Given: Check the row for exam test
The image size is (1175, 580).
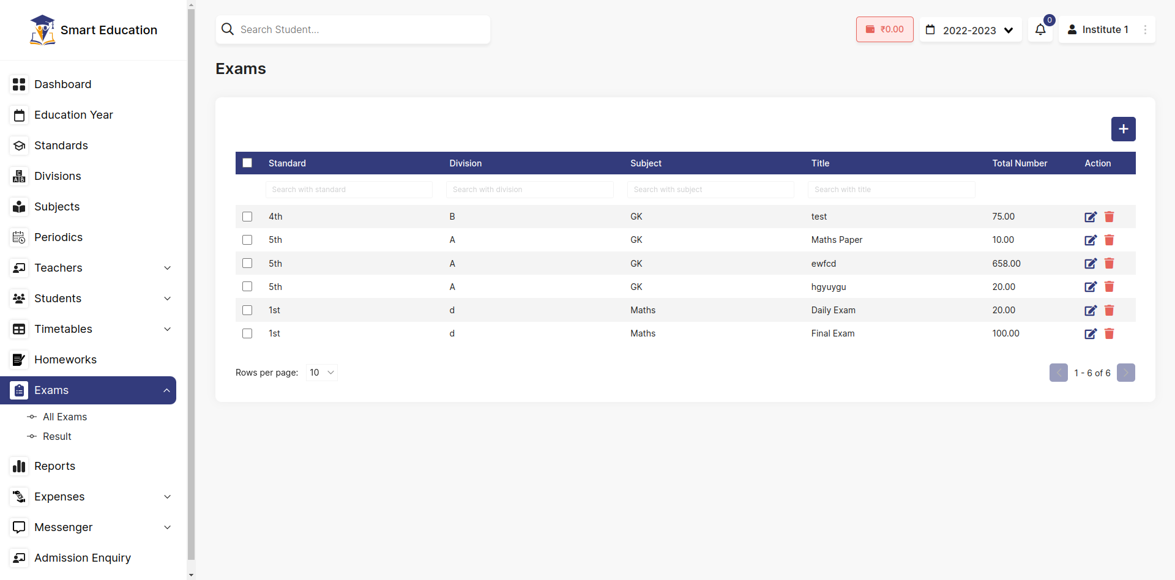Looking at the screenshot, I should pos(247,217).
